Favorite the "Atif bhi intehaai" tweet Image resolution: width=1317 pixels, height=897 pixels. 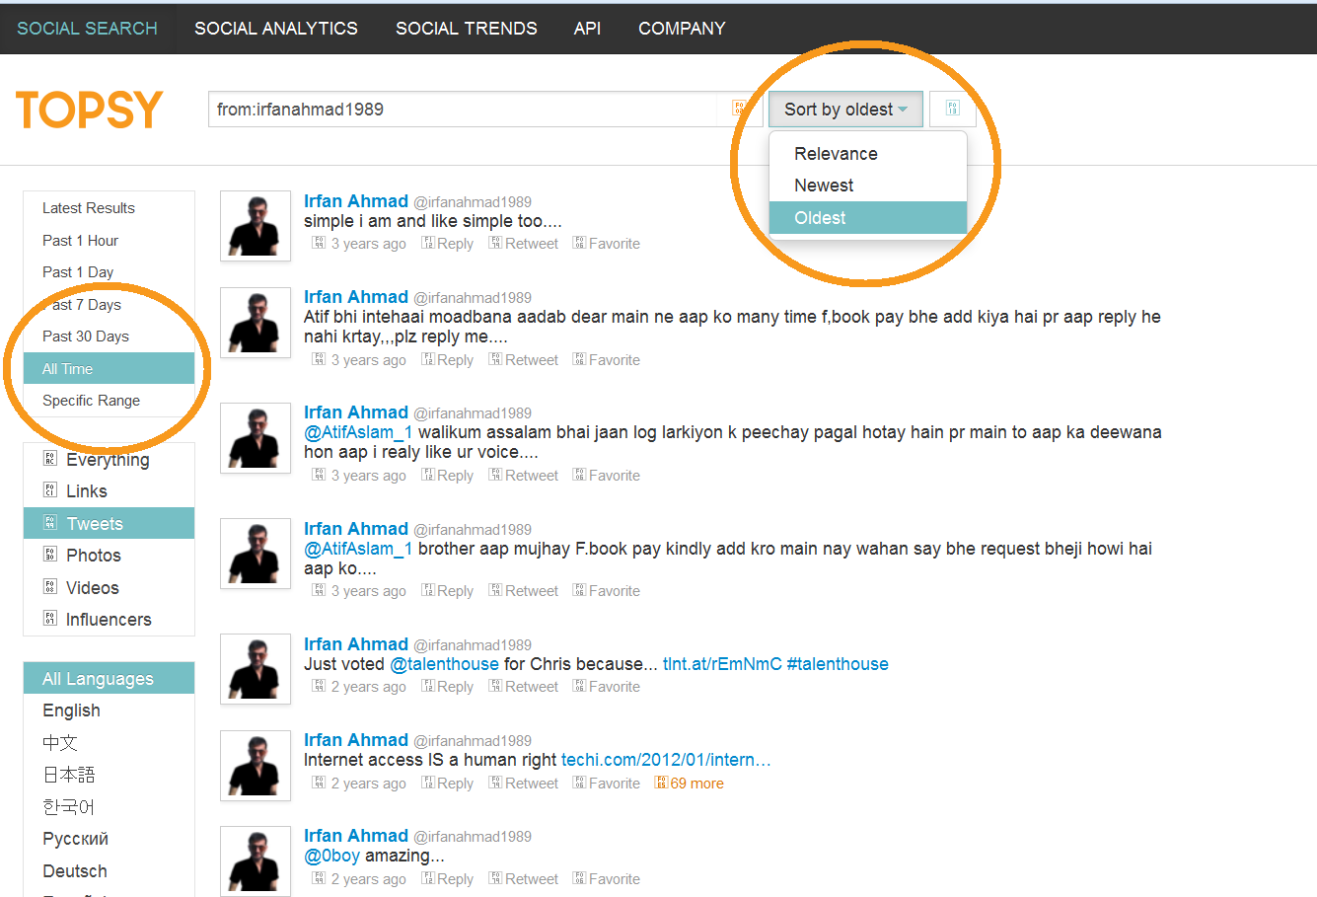pos(607,360)
